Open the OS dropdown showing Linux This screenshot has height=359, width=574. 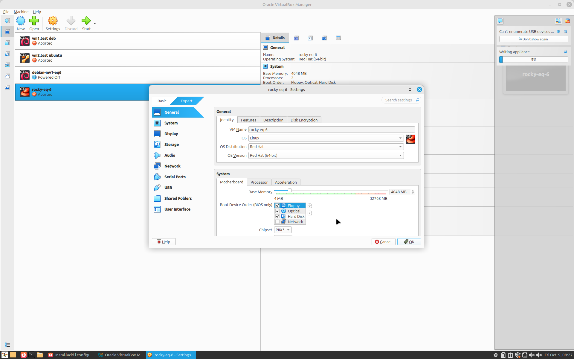[326, 138]
